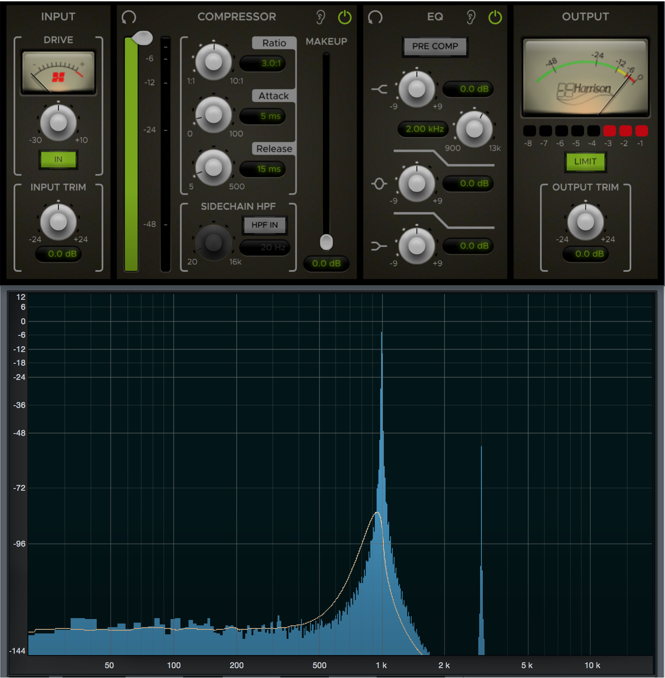Click the Harrison output VU meter
The image size is (665, 678).
pos(585,77)
